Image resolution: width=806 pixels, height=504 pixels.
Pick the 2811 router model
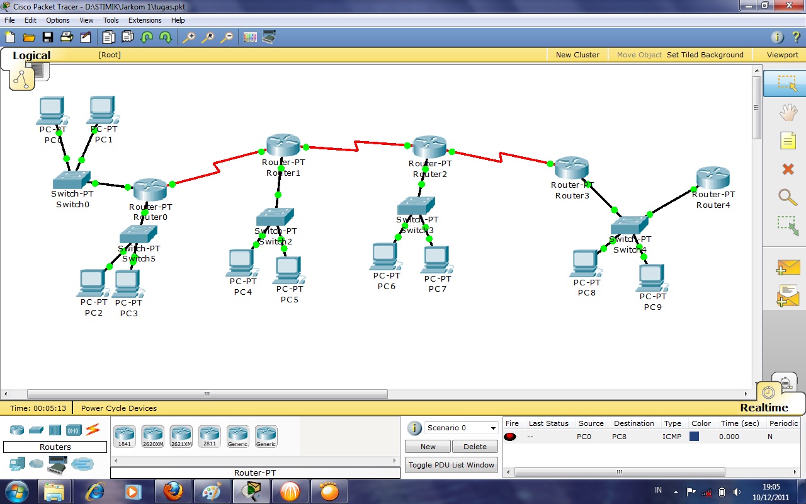click(209, 436)
